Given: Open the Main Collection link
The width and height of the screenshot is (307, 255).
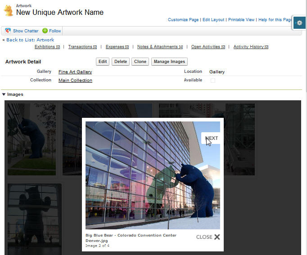Looking at the screenshot, I should coord(75,81).
